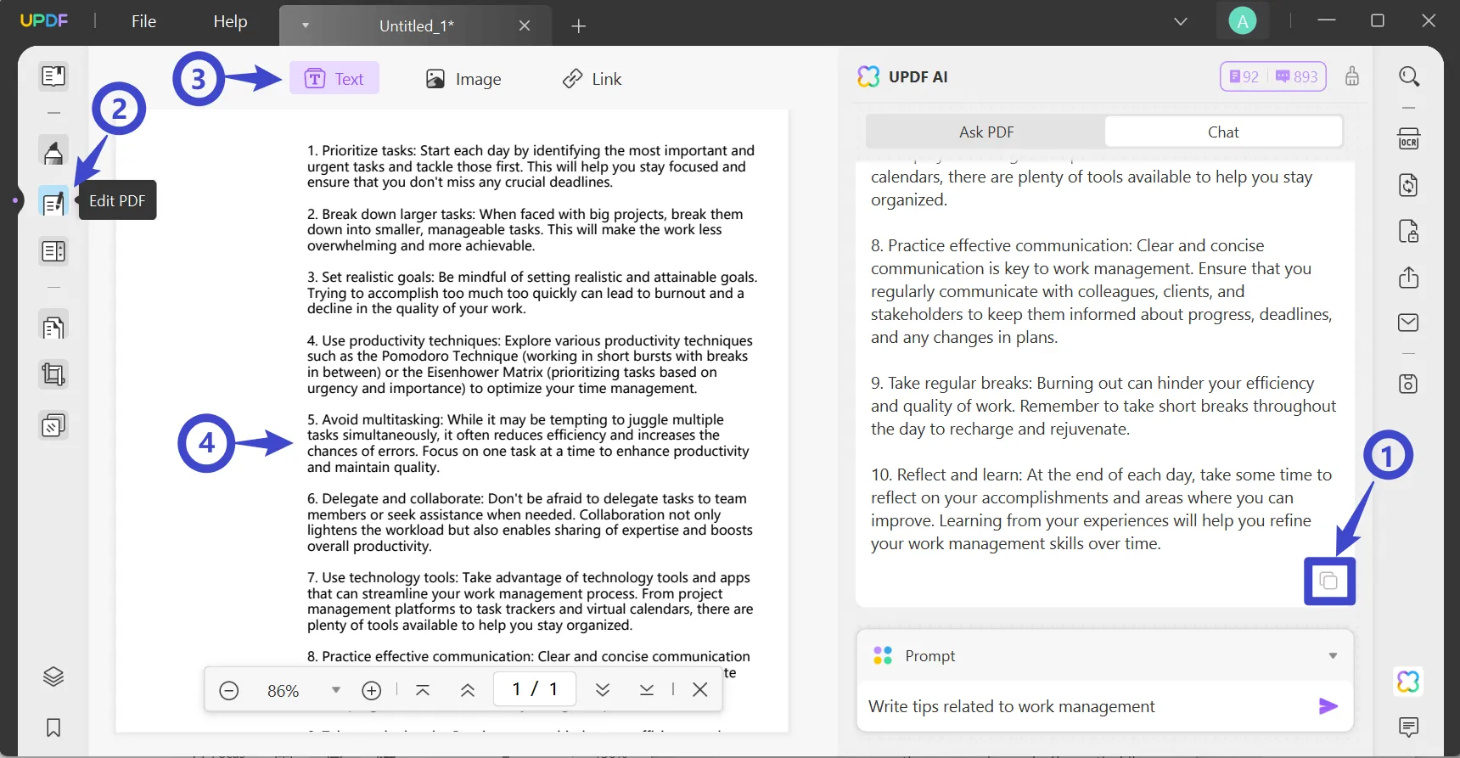Open the File menu
This screenshot has height=758, width=1460.
click(143, 21)
